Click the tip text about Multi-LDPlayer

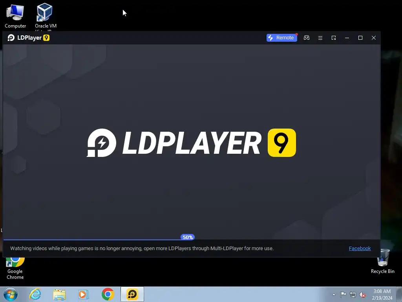click(x=142, y=249)
